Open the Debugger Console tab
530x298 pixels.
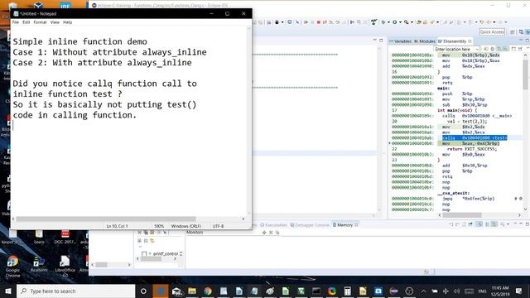pos(309,225)
